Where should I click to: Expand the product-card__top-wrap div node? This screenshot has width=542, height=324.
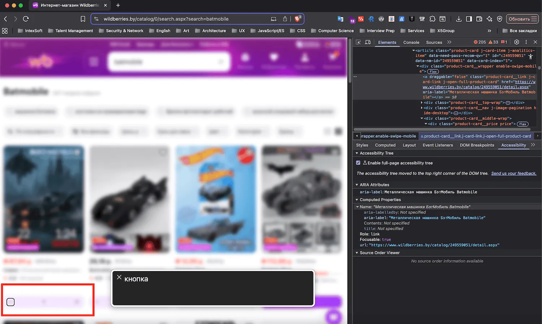coord(422,103)
